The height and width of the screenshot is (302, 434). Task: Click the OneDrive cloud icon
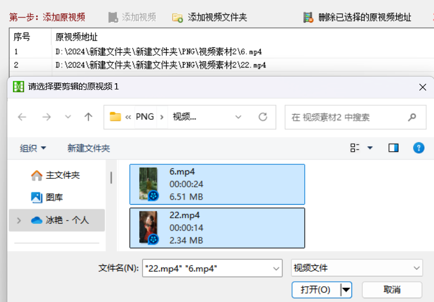tap(36, 220)
